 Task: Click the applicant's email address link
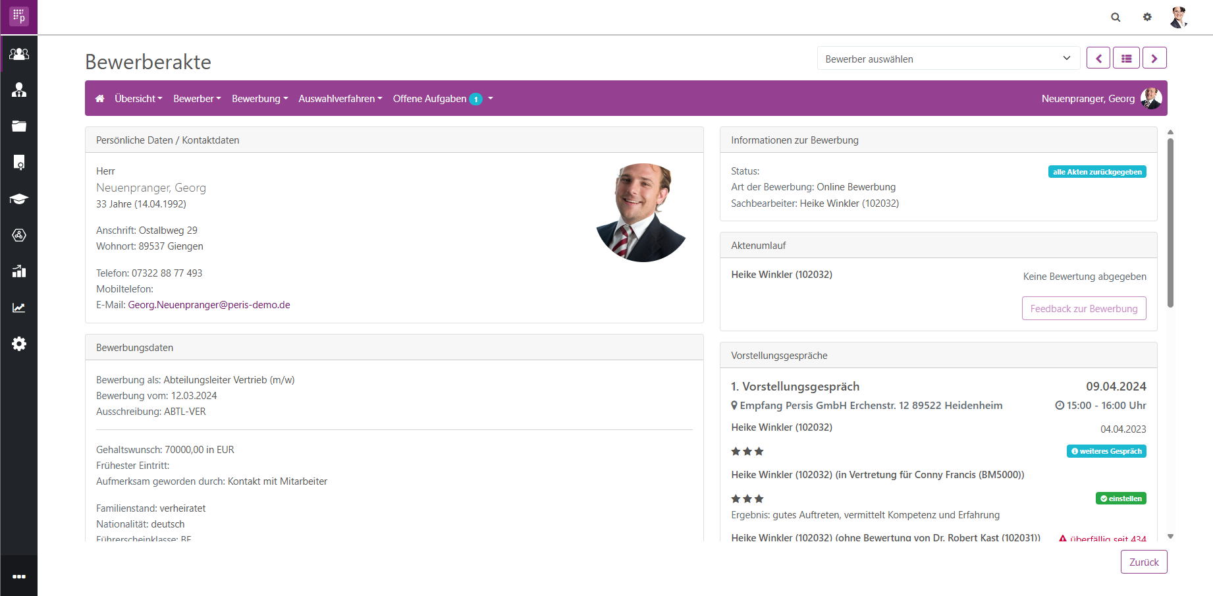[209, 305]
